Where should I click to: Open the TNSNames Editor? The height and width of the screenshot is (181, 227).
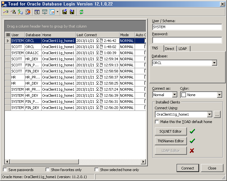[170, 141]
